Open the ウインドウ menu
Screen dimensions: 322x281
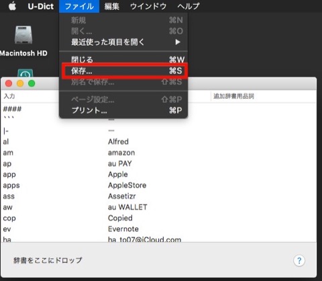[x=148, y=6]
